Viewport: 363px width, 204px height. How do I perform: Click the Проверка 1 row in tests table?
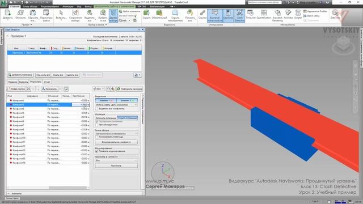[74, 53]
